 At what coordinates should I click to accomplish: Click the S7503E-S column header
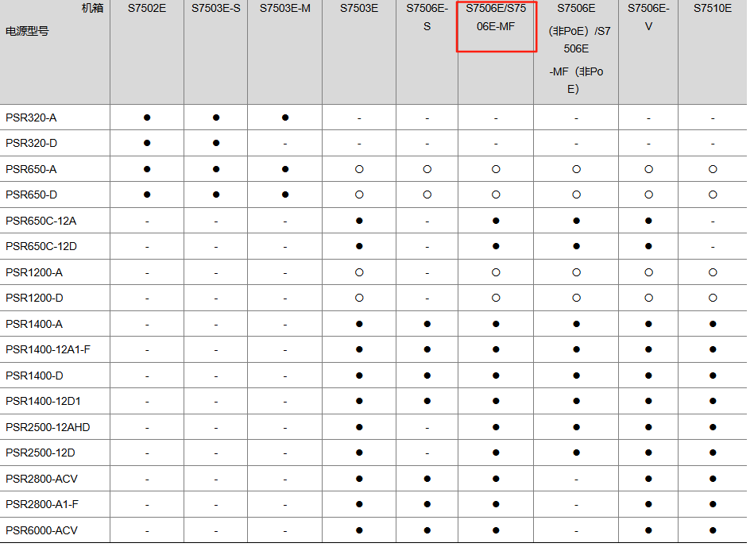coord(216,9)
